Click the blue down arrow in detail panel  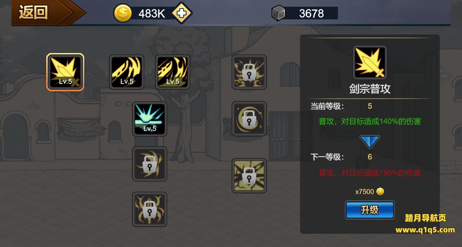click(370, 142)
